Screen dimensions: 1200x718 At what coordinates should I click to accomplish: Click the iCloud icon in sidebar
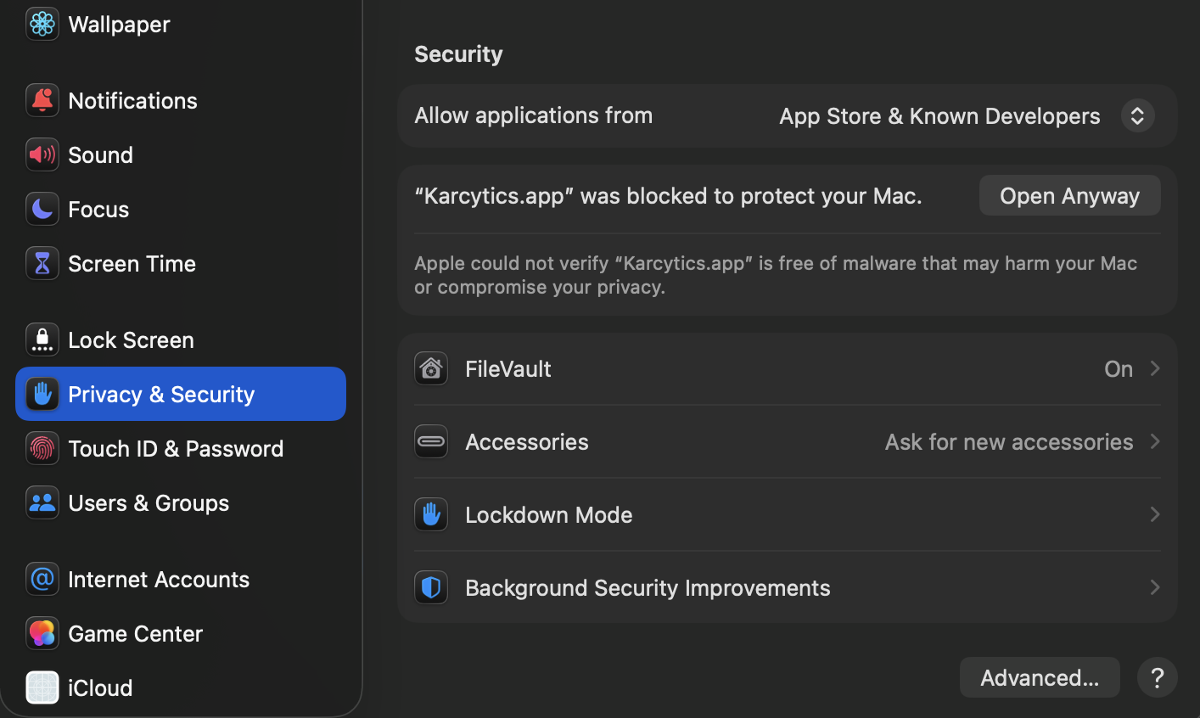coord(42,687)
